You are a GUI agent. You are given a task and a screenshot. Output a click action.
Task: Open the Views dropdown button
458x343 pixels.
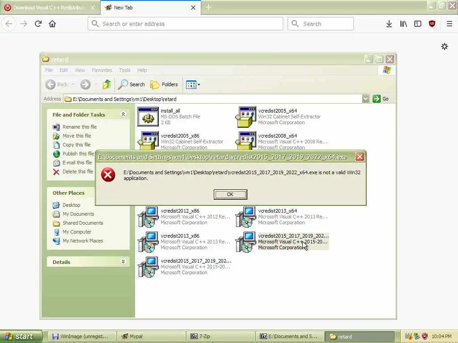pos(193,84)
